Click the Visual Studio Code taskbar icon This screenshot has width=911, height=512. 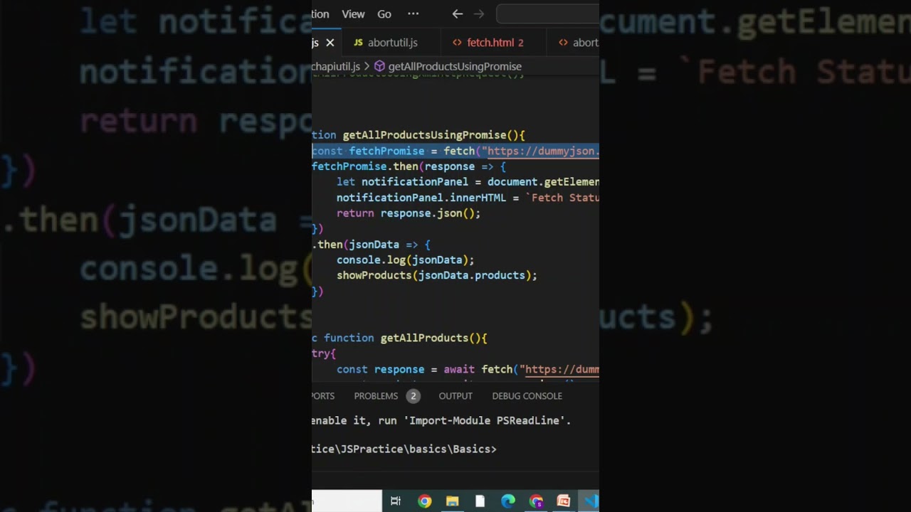coord(591,501)
